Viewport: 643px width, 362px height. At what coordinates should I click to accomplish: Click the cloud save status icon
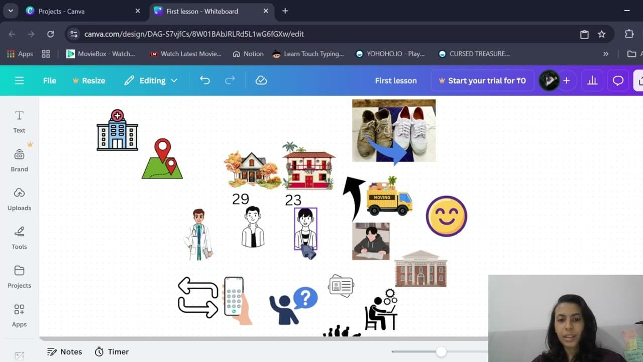pos(261,80)
